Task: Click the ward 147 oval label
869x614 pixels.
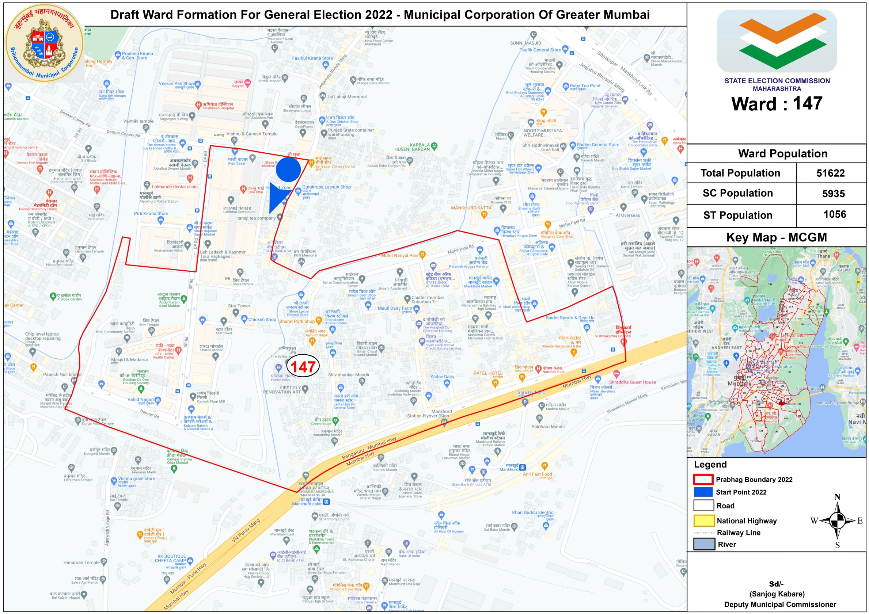Action: [x=303, y=366]
